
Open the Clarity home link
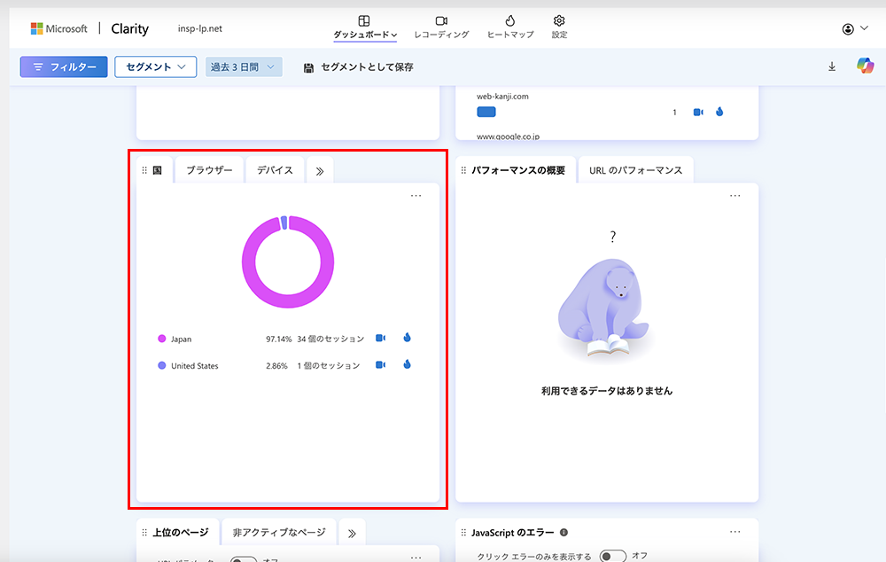tap(130, 29)
